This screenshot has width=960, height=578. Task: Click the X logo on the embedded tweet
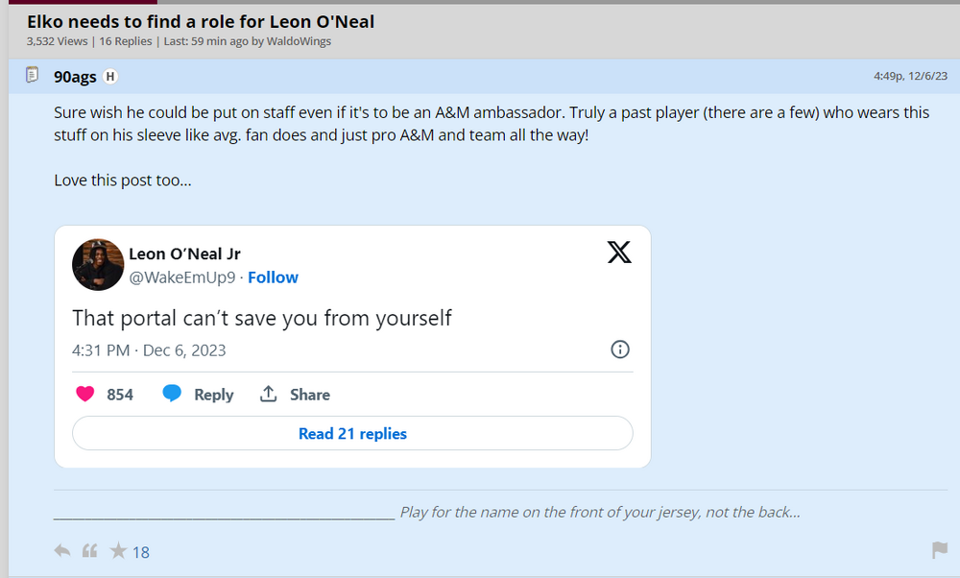(619, 253)
